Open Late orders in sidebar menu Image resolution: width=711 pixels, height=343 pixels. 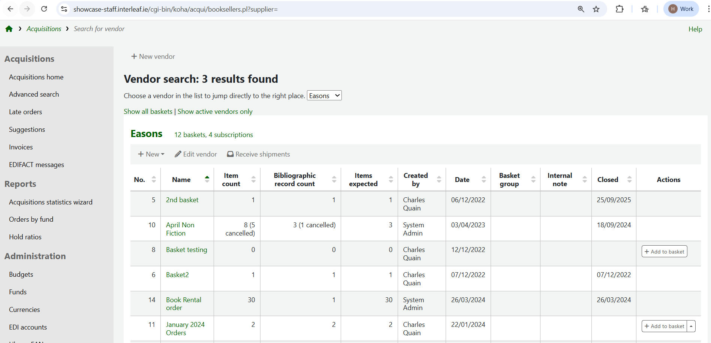[x=25, y=112]
